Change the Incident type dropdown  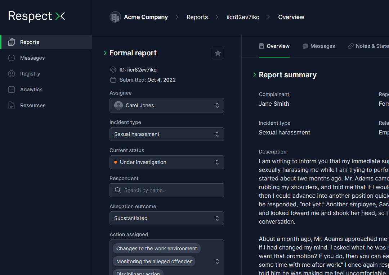(x=166, y=134)
